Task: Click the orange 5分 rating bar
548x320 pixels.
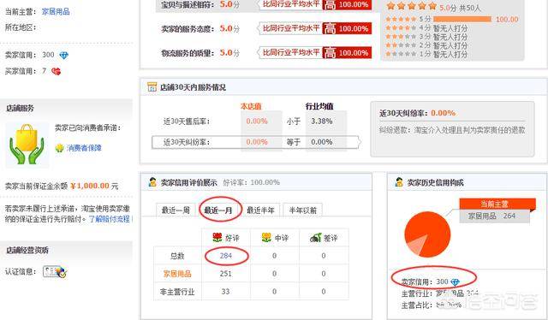Action: click(462, 19)
